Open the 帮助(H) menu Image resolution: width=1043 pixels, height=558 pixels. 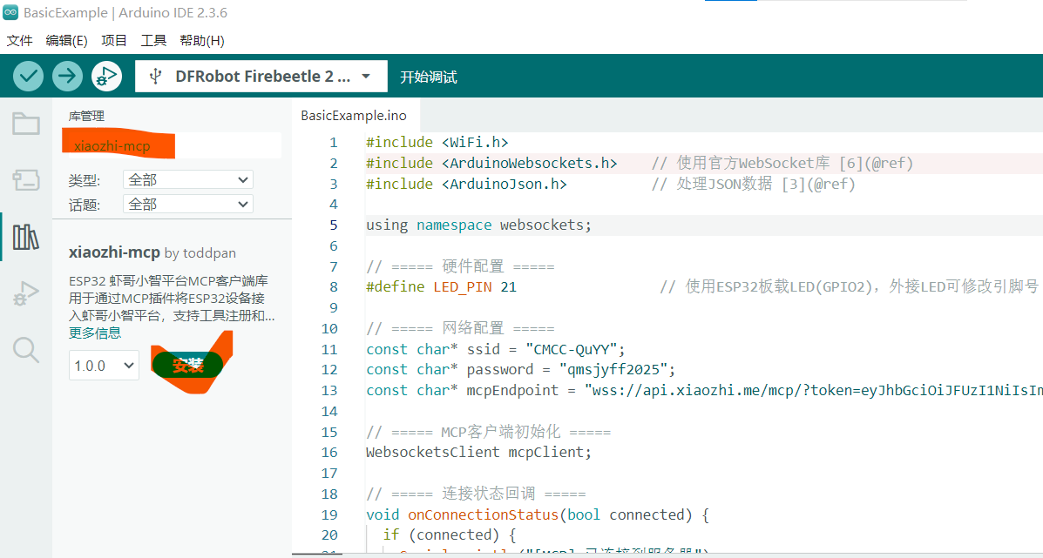tap(202, 41)
